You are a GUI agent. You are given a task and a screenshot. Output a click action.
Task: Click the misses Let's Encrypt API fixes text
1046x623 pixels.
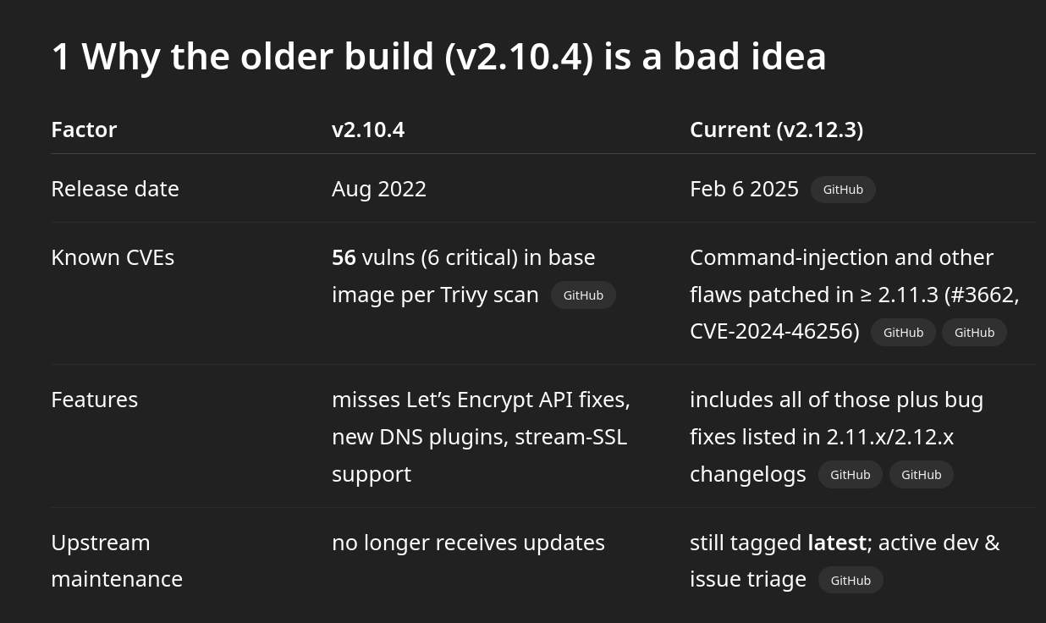[480, 400]
